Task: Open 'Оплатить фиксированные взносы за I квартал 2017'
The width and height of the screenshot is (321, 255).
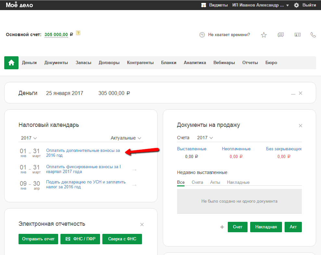Action: [x=83, y=169]
